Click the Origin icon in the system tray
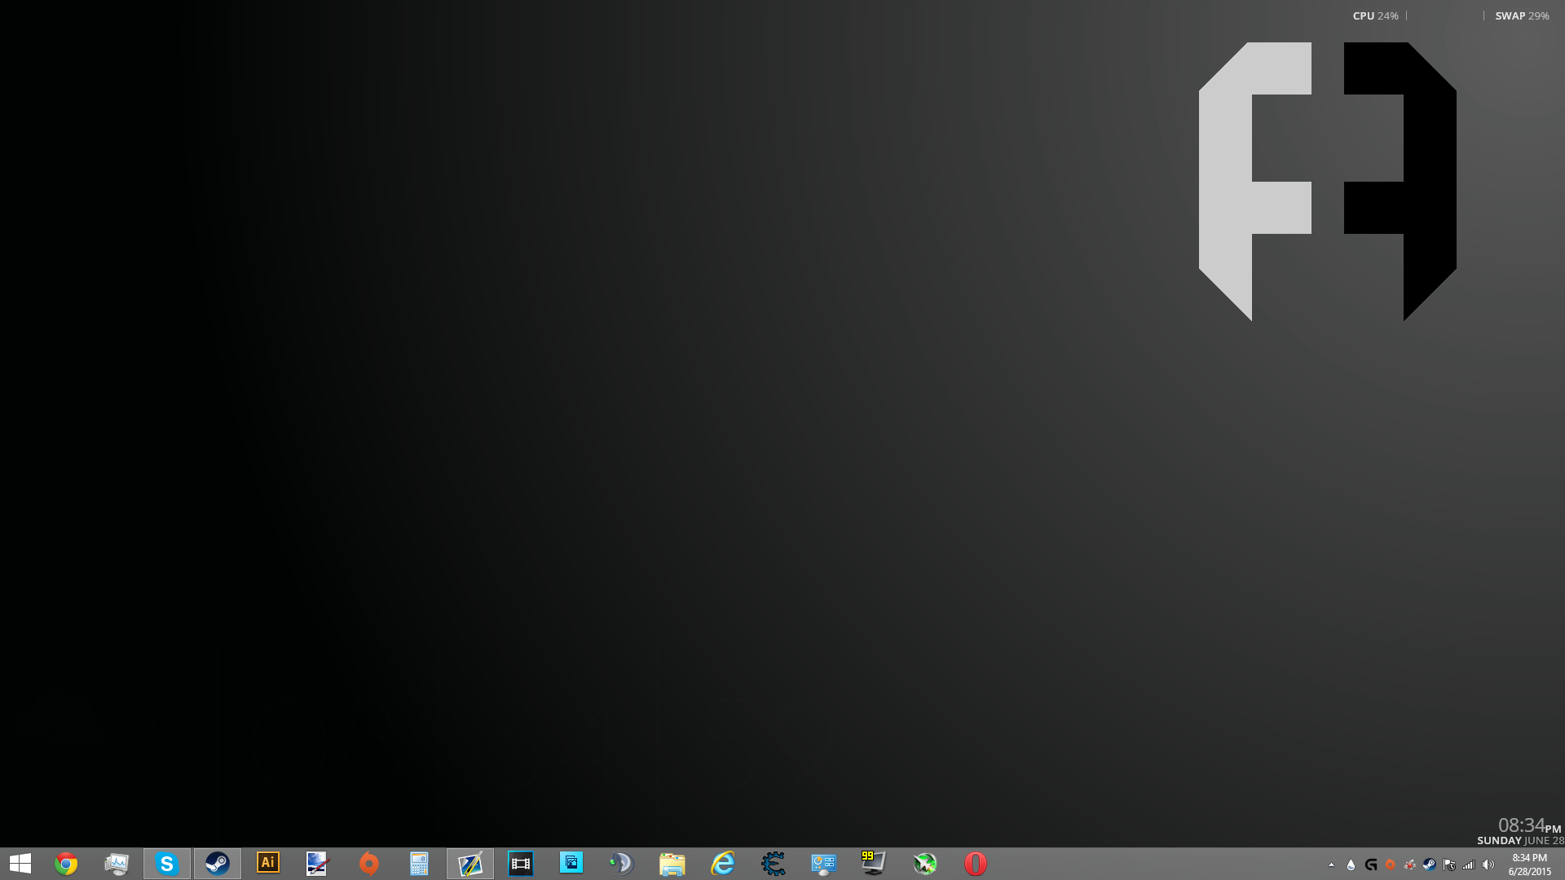The image size is (1565, 880). (x=1391, y=865)
